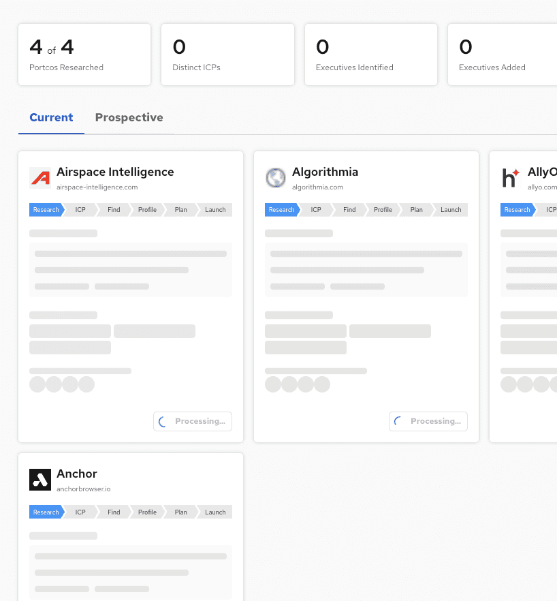Viewport: 557px width, 601px height.
Task: Select Plan step on Airspace Intelligence card
Action: (181, 210)
